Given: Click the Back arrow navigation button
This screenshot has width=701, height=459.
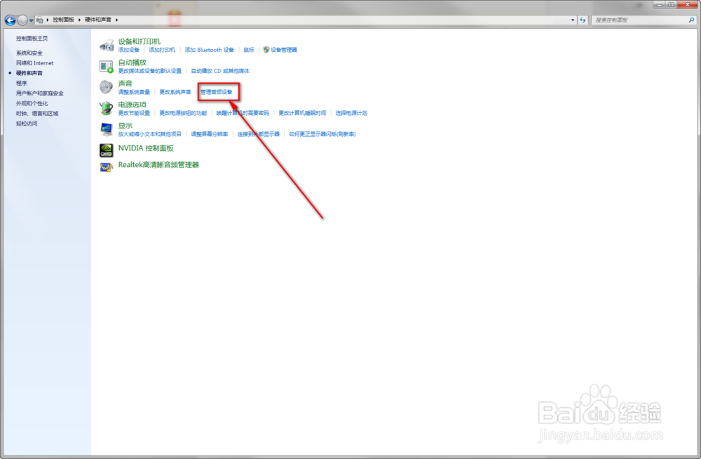Looking at the screenshot, I should pyautogui.click(x=10, y=20).
